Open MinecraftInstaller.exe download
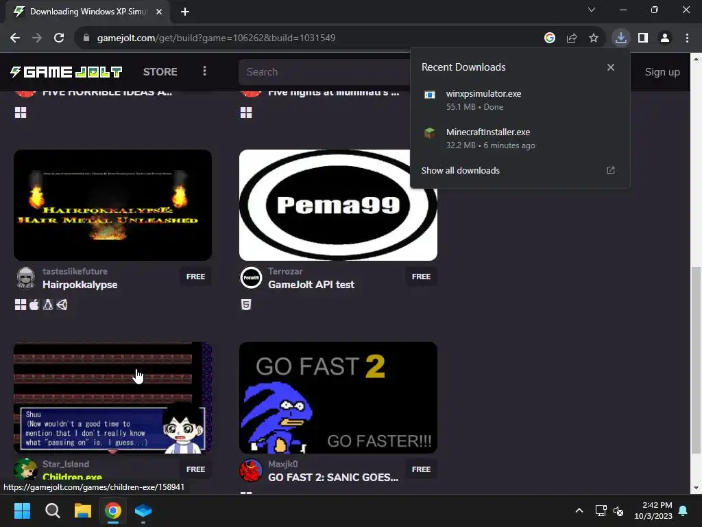This screenshot has height=527, width=702. 520,139
